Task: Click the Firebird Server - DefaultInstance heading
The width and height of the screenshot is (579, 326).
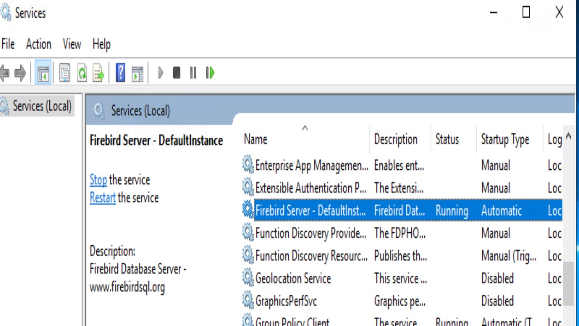Action: (156, 140)
